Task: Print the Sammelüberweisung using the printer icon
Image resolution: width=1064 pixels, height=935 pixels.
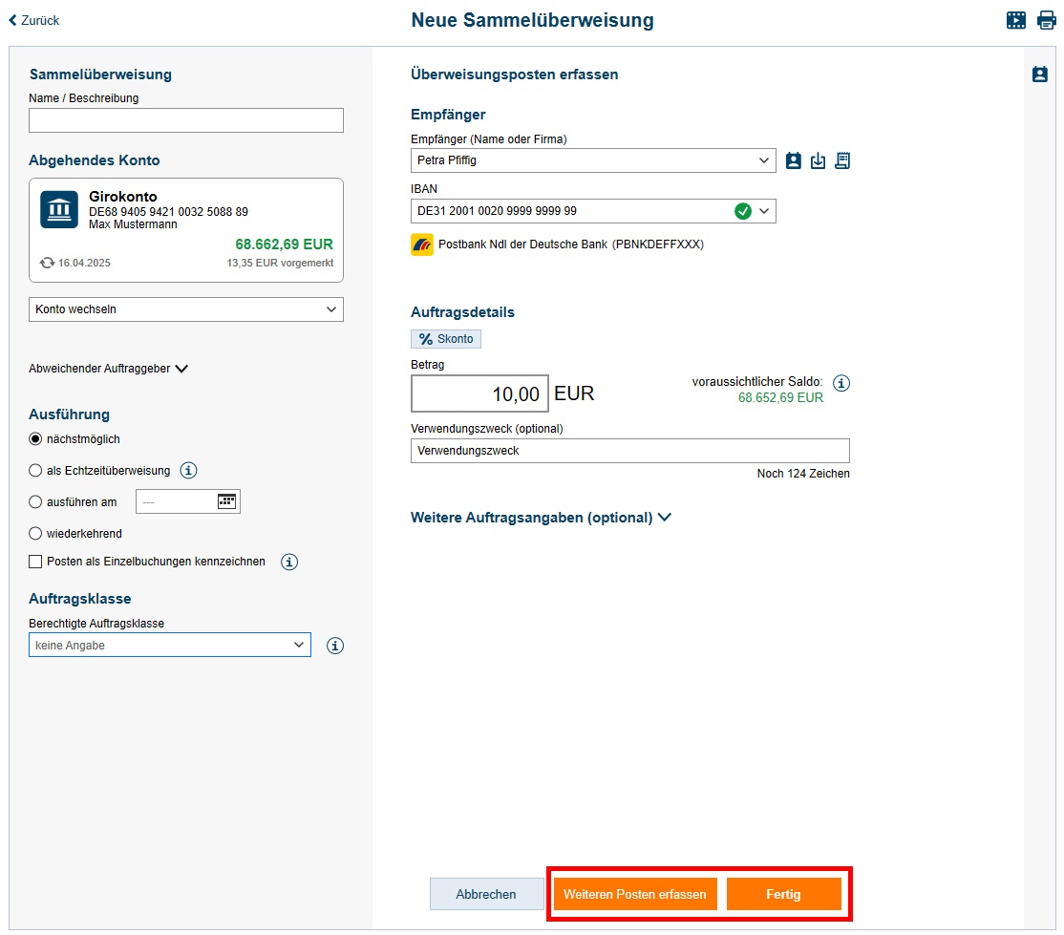Action: tap(1046, 19)
